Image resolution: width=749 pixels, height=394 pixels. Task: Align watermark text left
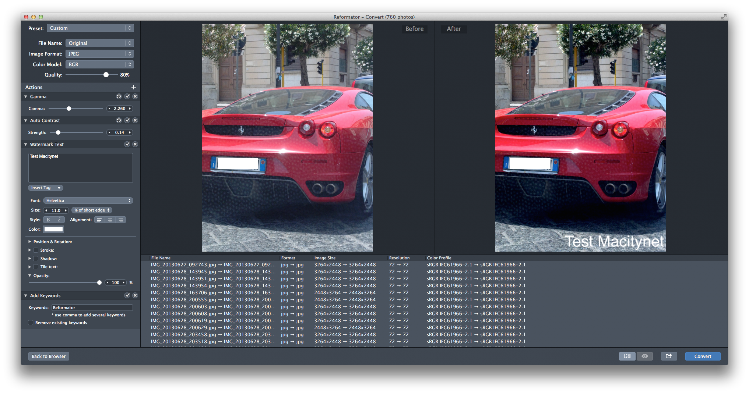[99, 220]
